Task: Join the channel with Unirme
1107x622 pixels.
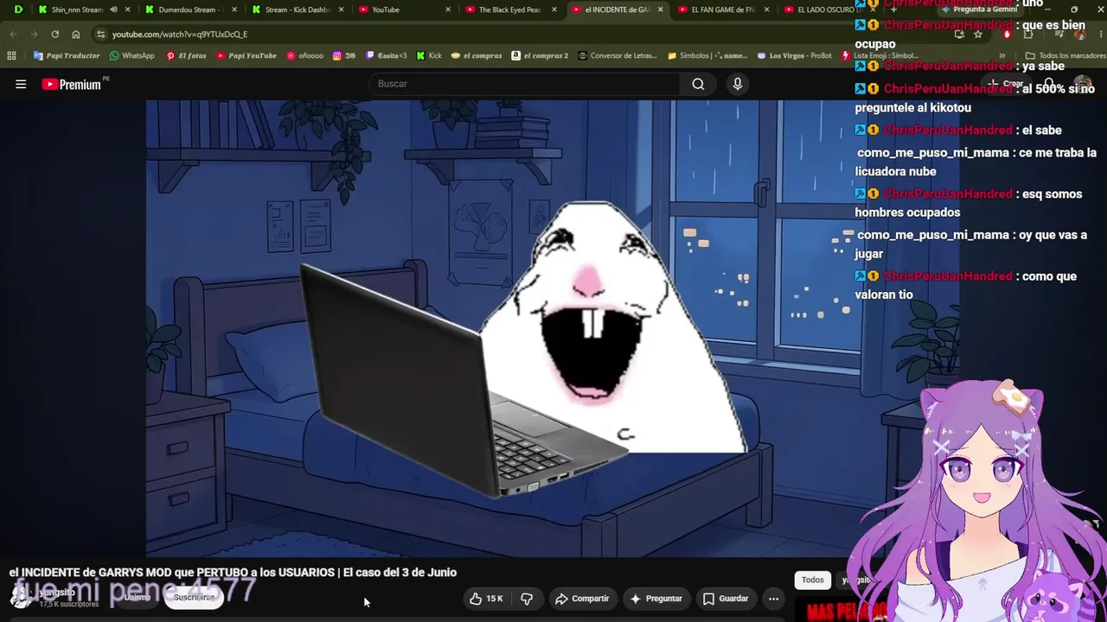Action: [x=137, y=597]
